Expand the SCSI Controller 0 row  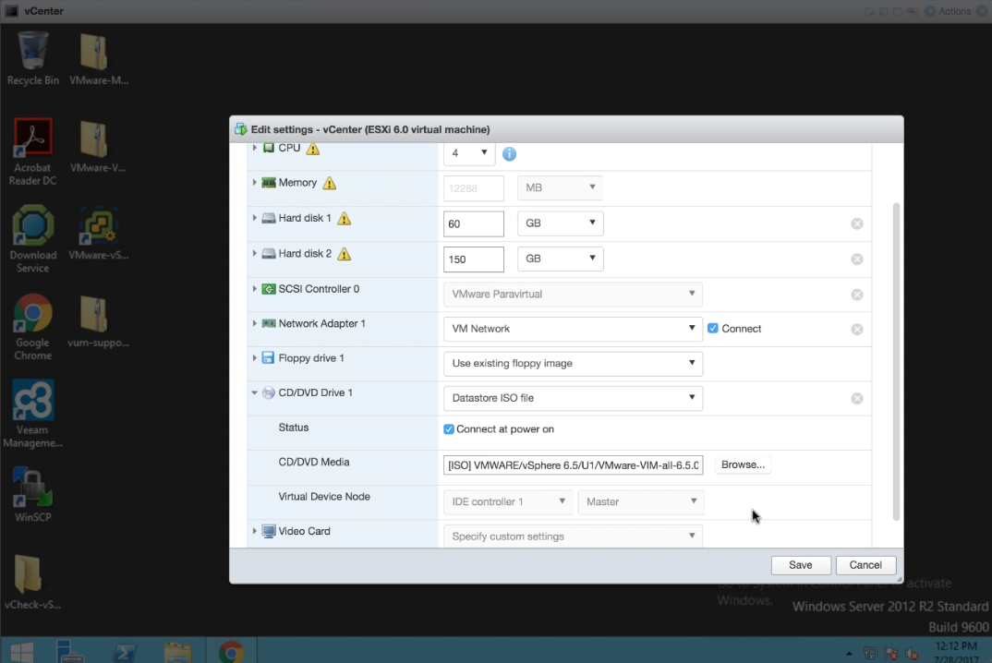tap(254, 288)
